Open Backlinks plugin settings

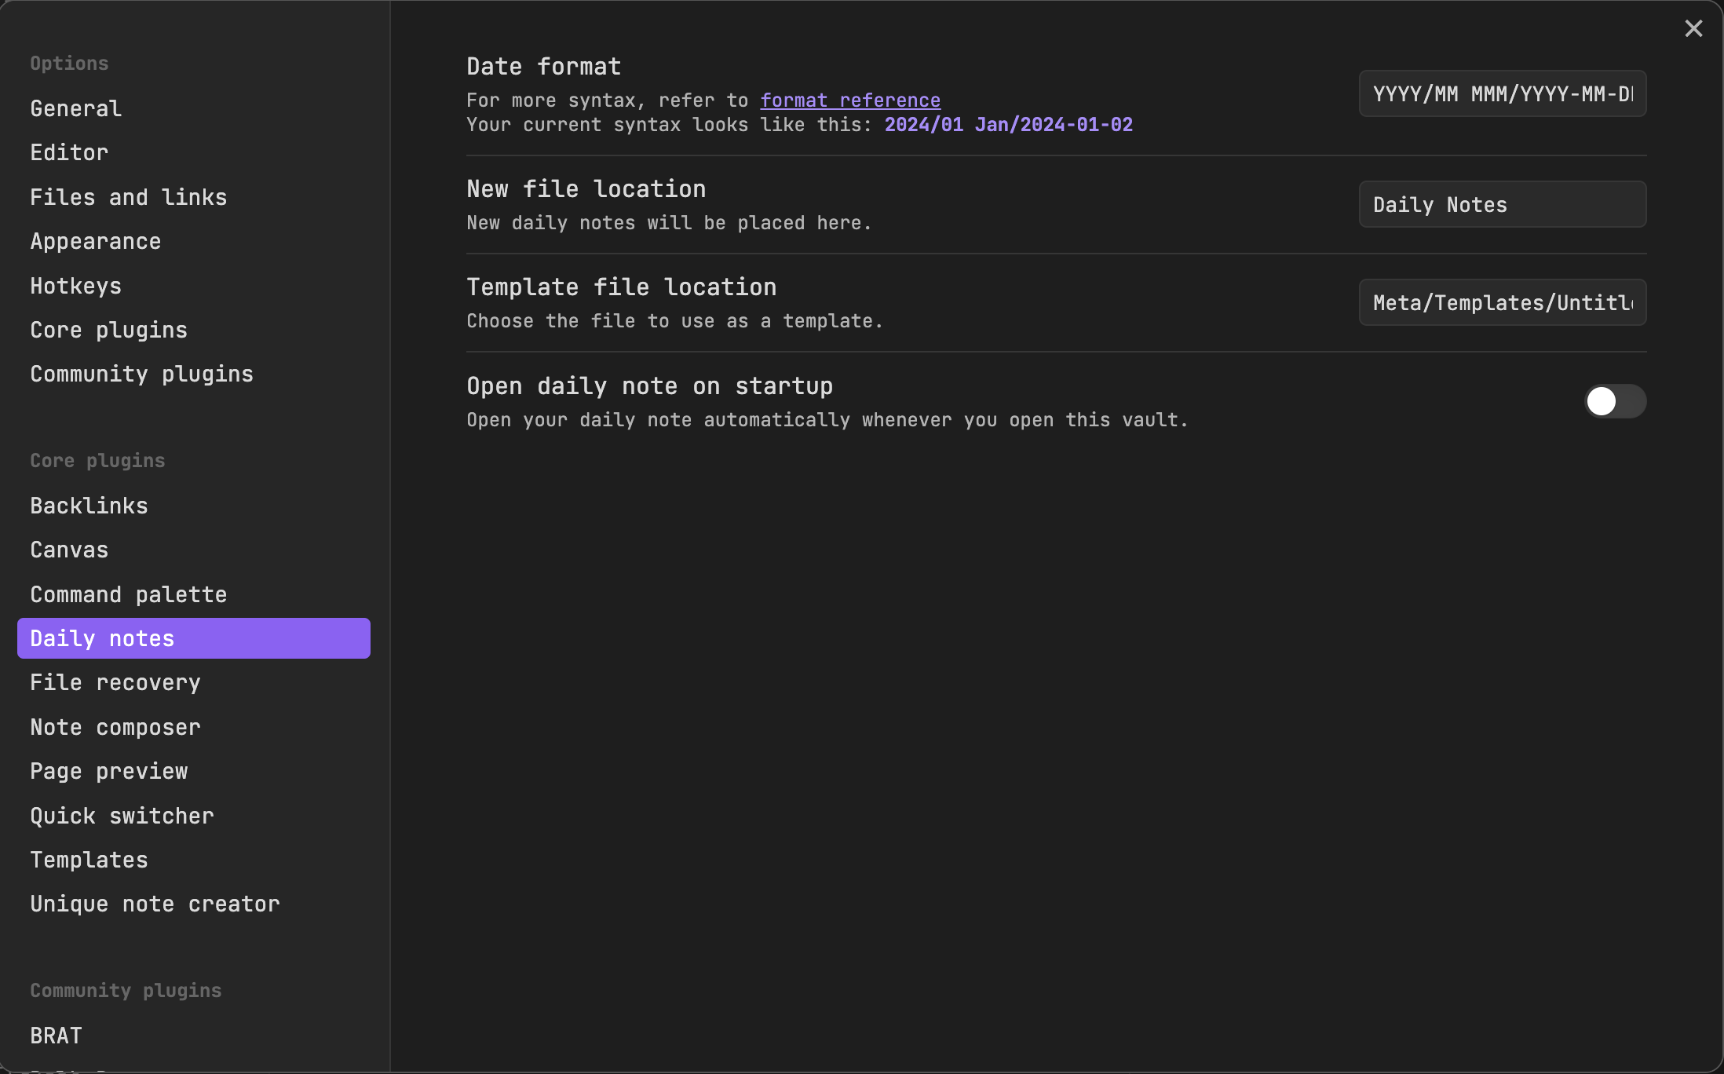tap(89, 506)
